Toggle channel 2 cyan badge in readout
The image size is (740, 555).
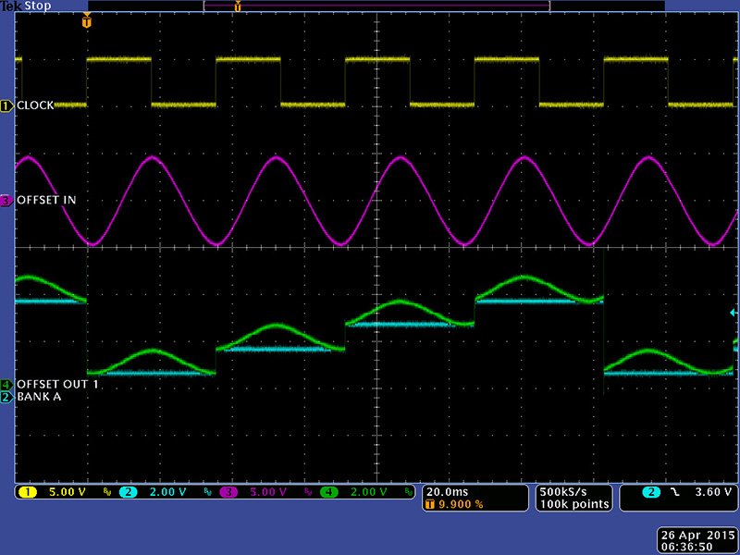pyautogui.click(x=129, y=492)
